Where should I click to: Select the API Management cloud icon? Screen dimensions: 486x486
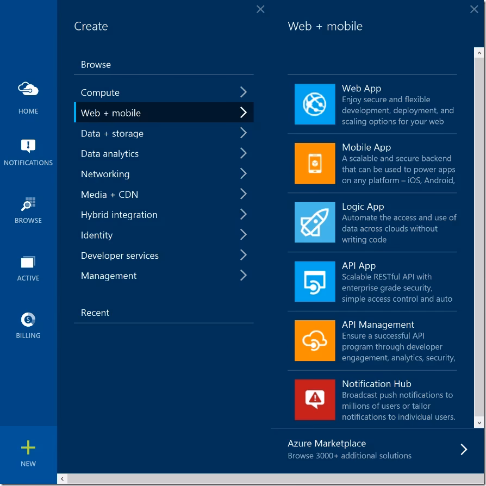315,341
